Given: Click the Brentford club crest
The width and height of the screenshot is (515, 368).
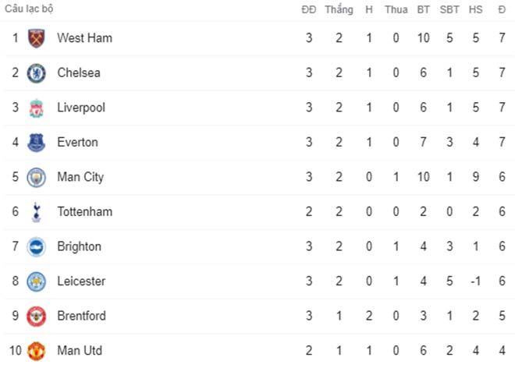Looking at the screenshot, I should [x=36, y=316].
